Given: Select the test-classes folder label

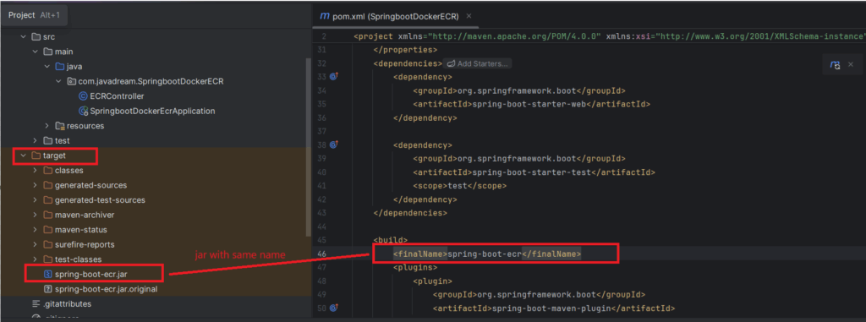Looking at the screenshot, I should point(78,259).
